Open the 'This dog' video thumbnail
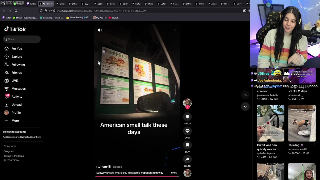Image resolution: width=320 pixels, height=180 pixels. pos(302,123)
